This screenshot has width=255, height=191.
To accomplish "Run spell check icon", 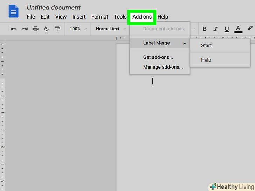I will [x=47, y=29].
